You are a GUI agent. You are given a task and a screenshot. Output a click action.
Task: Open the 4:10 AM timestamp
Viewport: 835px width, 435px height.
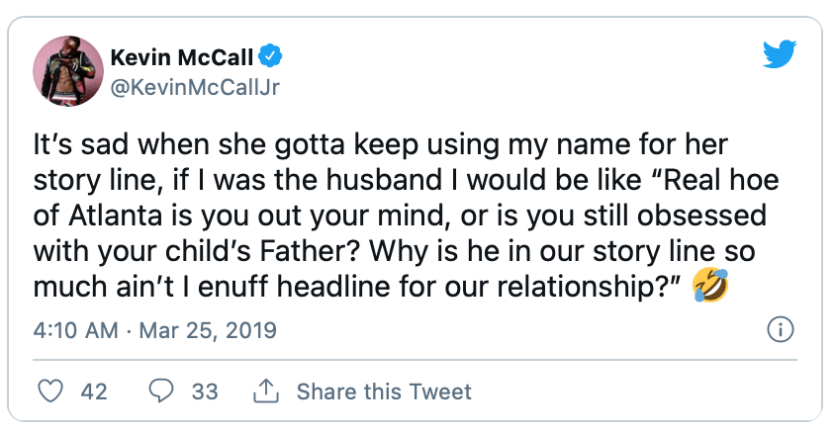[x=75, y=330]
